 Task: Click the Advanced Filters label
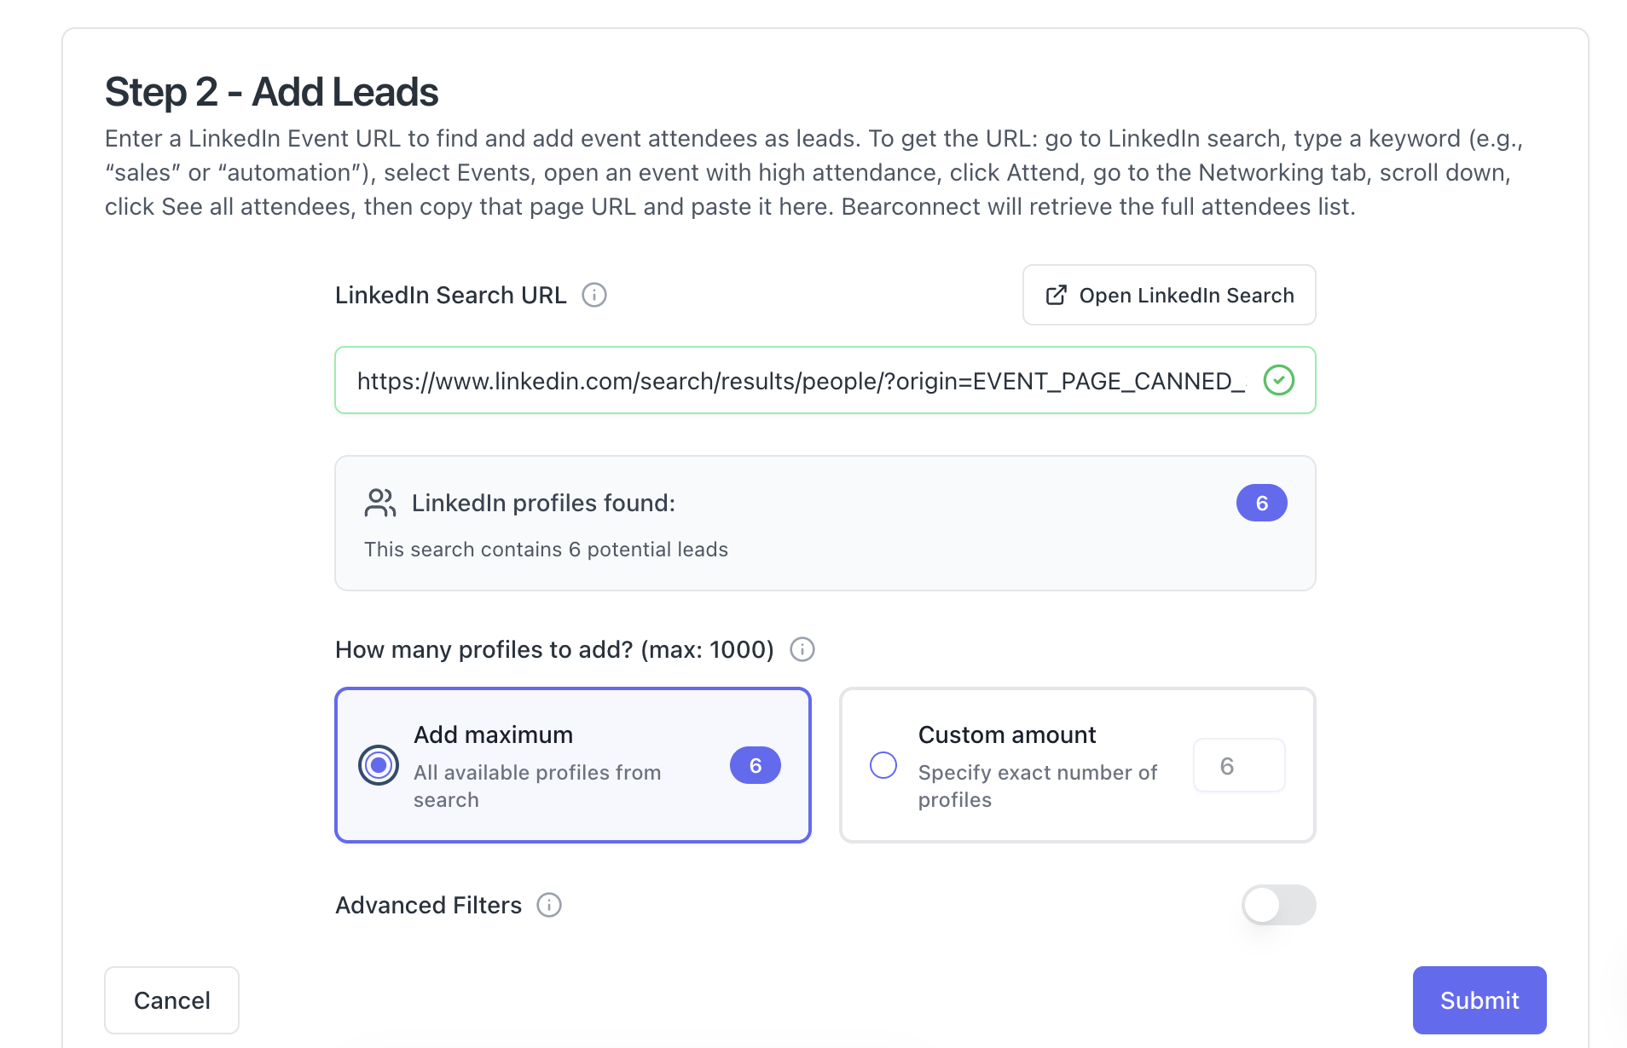[x=428, y=905]
